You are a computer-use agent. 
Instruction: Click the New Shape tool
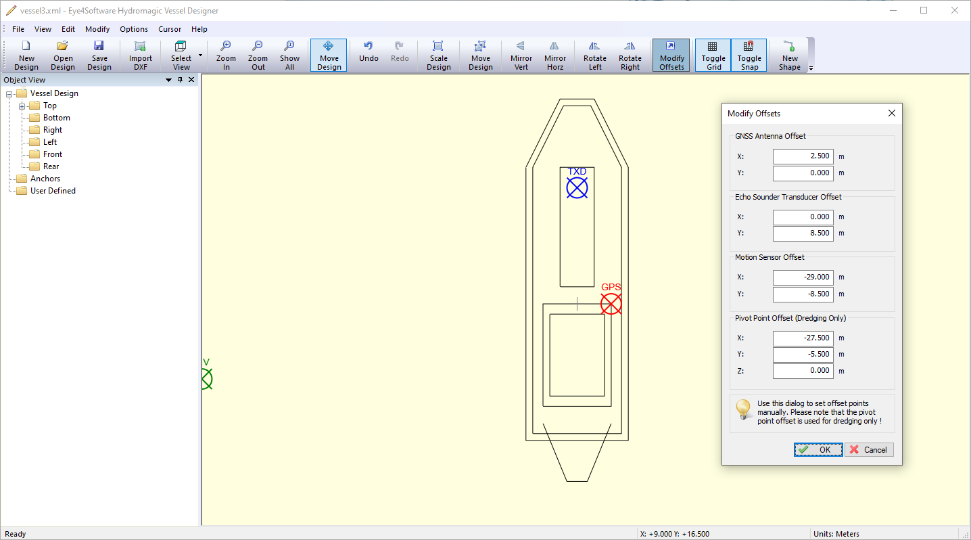[x=789, y=54]
